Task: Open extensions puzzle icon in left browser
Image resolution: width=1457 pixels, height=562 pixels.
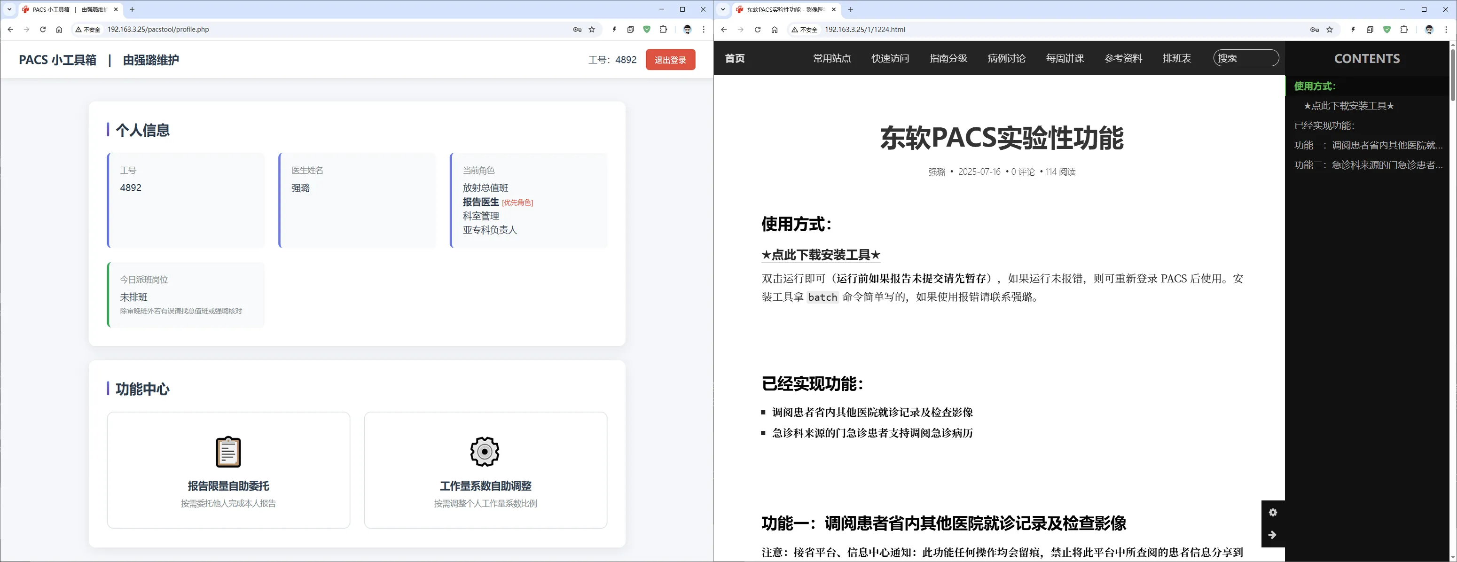Action: click(x=664, y=30)
